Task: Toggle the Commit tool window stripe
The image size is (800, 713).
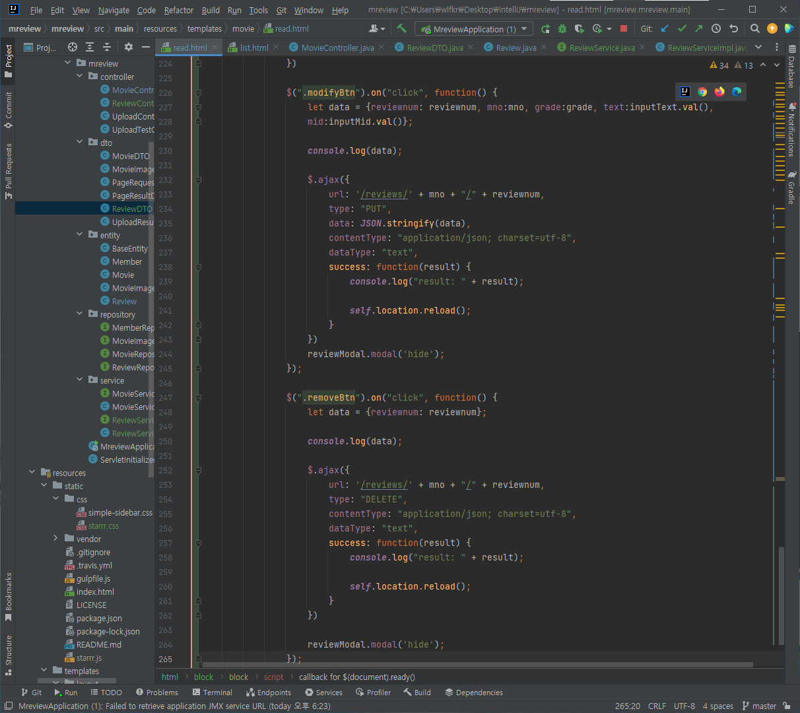Action: 9,110
